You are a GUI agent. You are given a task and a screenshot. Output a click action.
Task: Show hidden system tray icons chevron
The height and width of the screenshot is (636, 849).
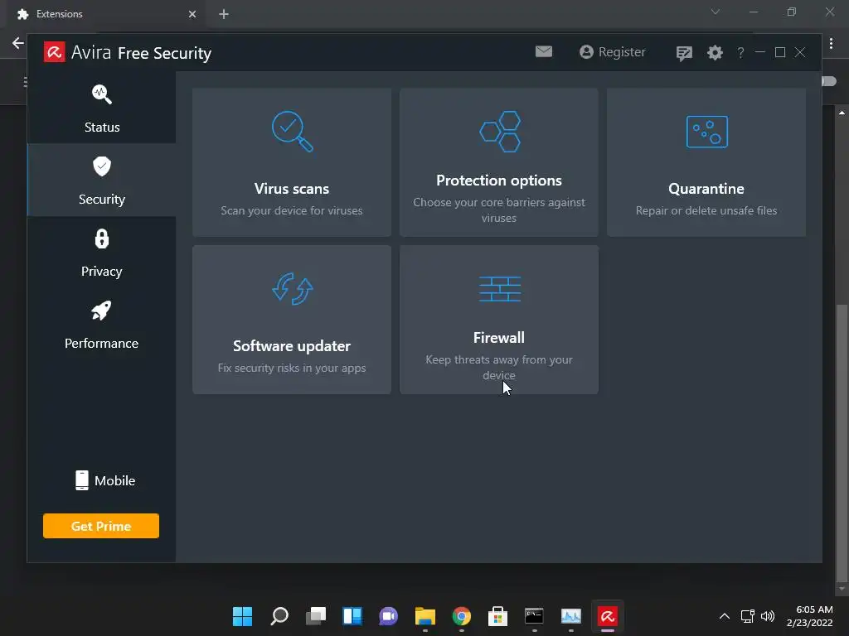point(725,616)
